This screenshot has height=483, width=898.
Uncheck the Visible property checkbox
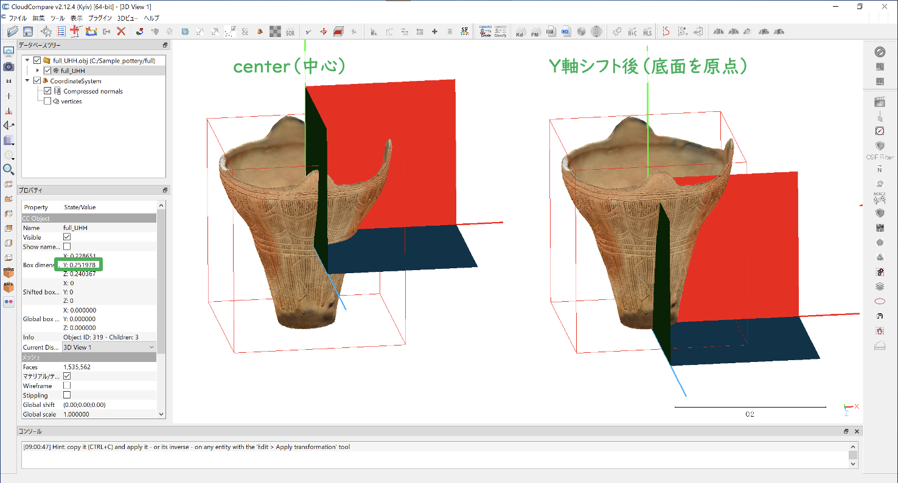67,237
